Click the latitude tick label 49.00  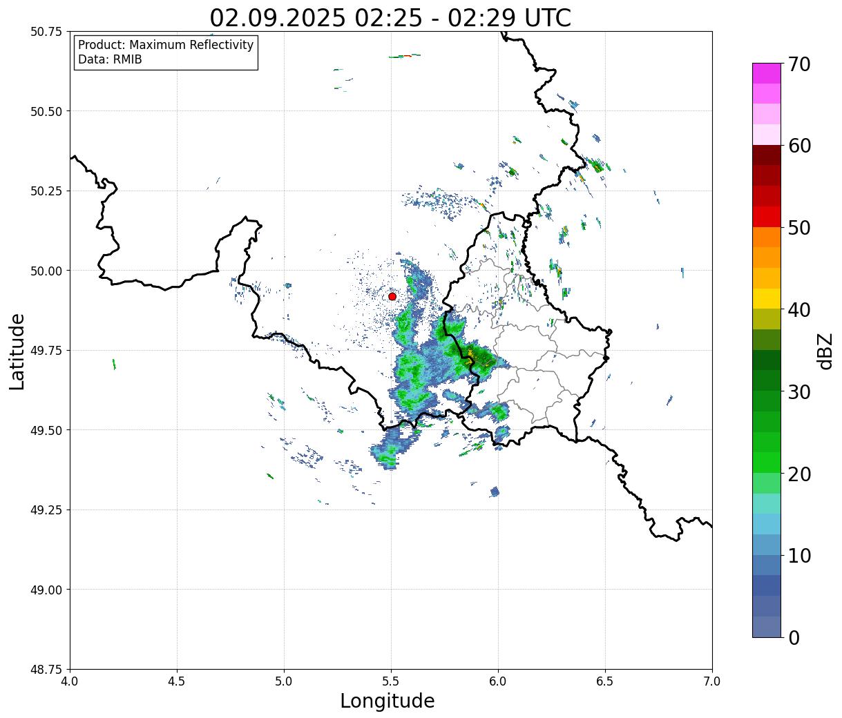pyautogui.click(x=46, y=590)
